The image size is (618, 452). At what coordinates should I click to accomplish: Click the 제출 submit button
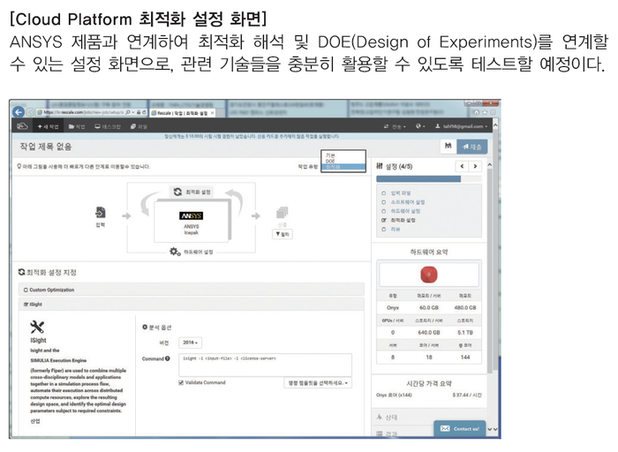pyautogui.click(x=472, y=147)
